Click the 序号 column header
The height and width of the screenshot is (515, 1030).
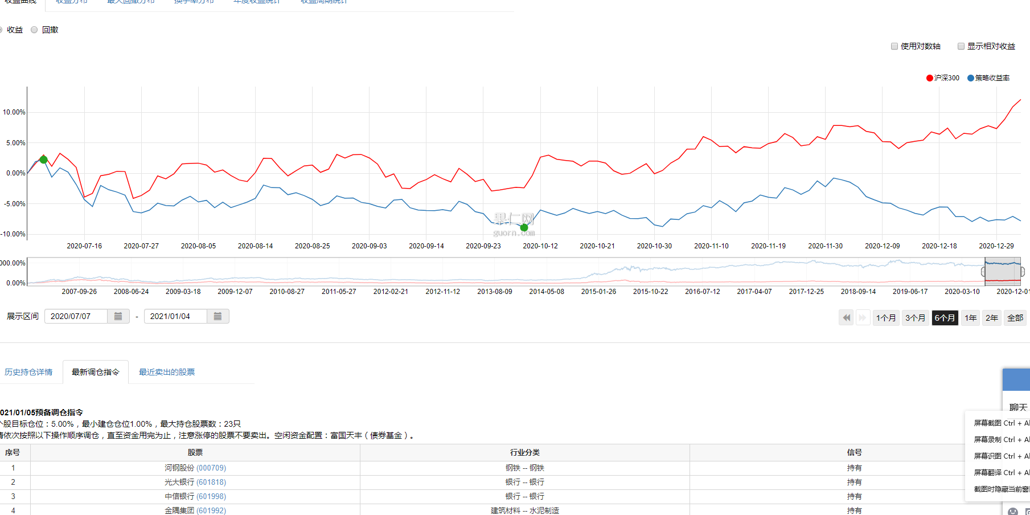[x=13, y=452]
